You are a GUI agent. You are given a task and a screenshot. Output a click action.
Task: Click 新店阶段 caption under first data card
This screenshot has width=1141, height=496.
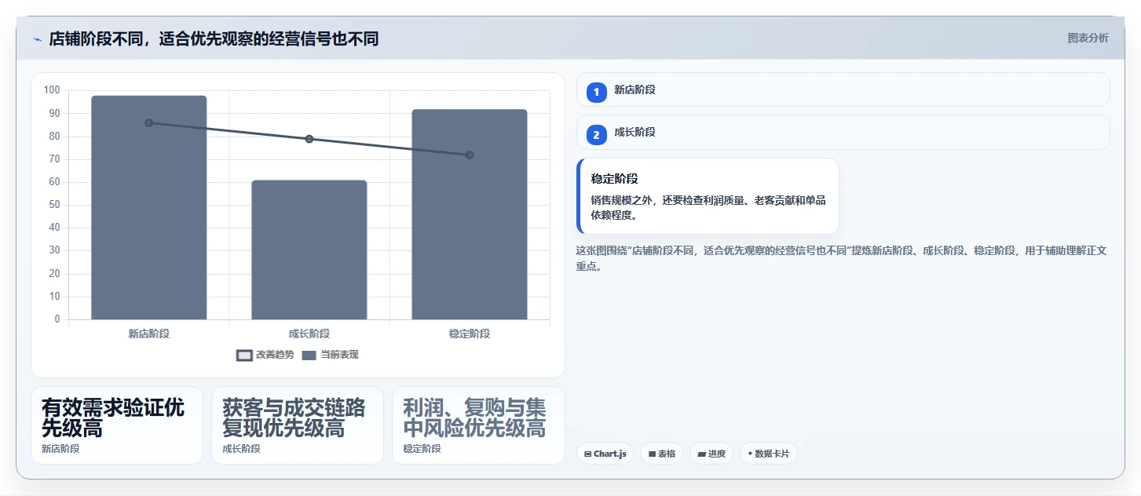pyautogui.click(x=60, y=449)
